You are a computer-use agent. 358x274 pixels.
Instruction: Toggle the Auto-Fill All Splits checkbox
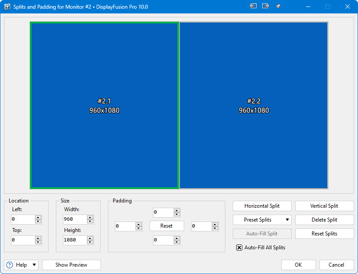coord(239,248)
